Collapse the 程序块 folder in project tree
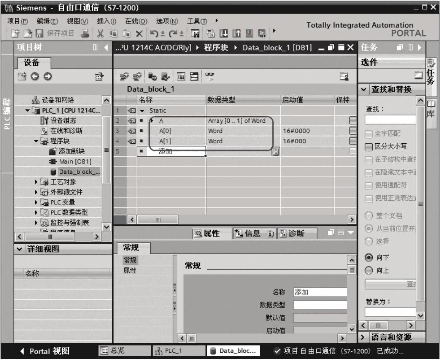Screen dimensions: 440x360 (36, 141)
